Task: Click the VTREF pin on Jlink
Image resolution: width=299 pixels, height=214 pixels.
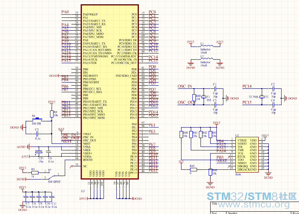Action: (242, 140)
